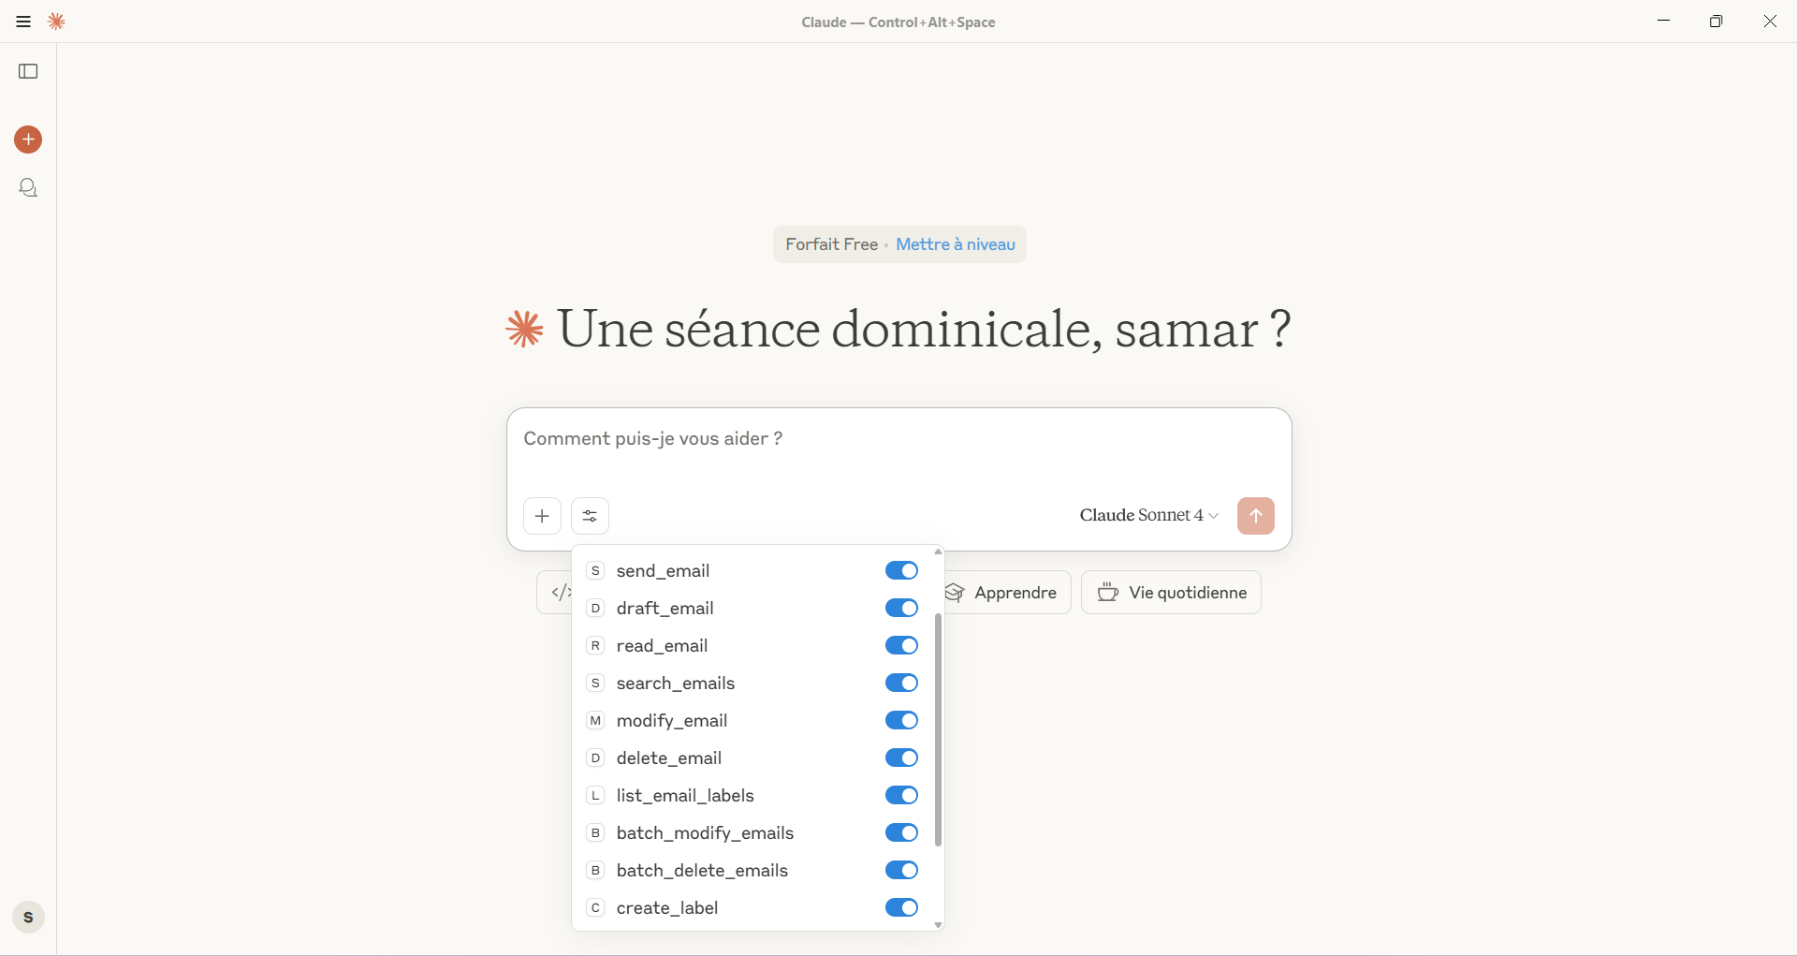Screen dimensions: 1797x956
Task: Toggle the sidebar panel icon
Action: (28, 71)
